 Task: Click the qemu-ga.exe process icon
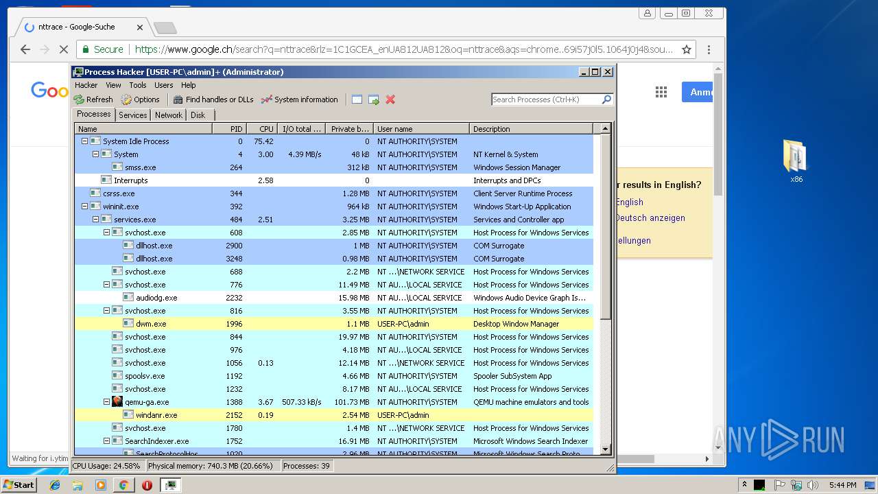tap(117, 402)
